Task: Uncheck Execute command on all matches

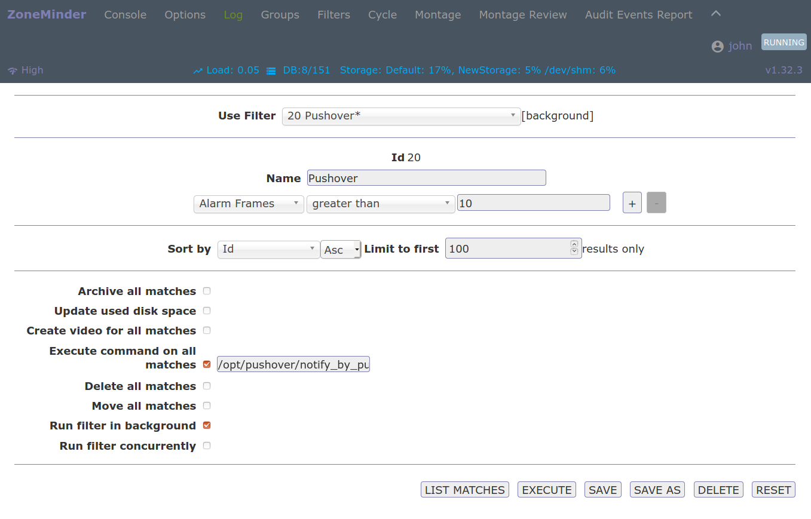Action: pos(207,364)
